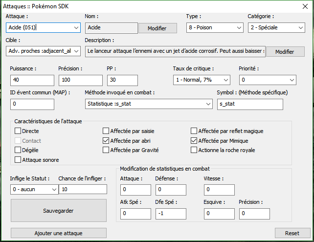Open the Attaque dropdown showing Acide (051)
This screenshot has height=242, width=314.
click(x=43, y=28)
